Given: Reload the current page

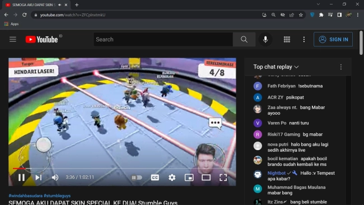Looking at the screenshot, I should [25, 15].
